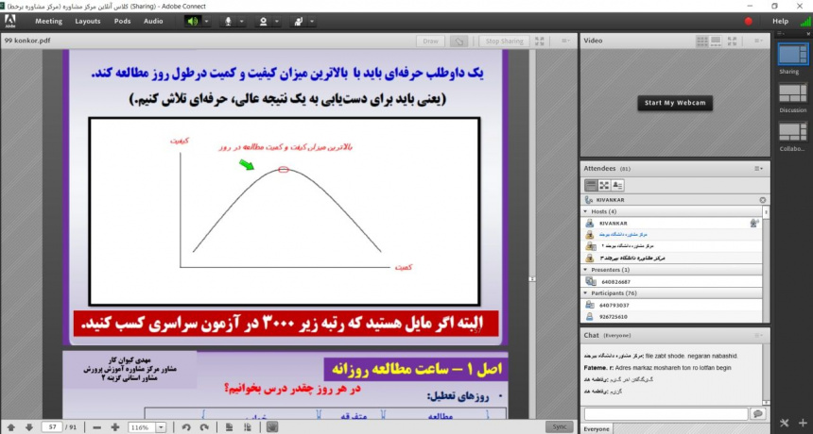This screenshot has width=813, height=434.
Task: Click the fit width view icon
Action: point(248,427)
